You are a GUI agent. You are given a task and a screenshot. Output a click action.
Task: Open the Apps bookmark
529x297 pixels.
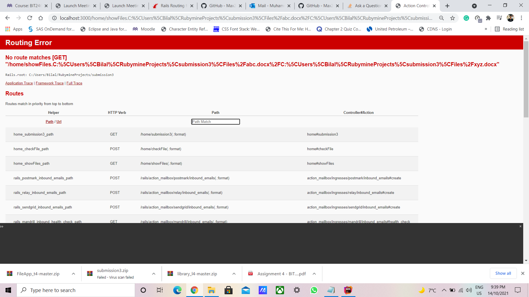[x=14, y=29]
